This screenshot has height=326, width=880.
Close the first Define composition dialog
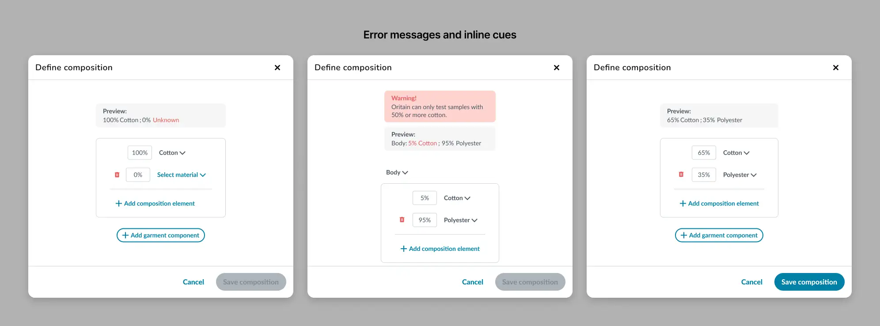click(x=277, y=68)
